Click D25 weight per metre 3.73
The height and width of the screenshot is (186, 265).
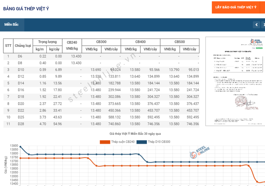pyautogui.click(x=43, y=117)
